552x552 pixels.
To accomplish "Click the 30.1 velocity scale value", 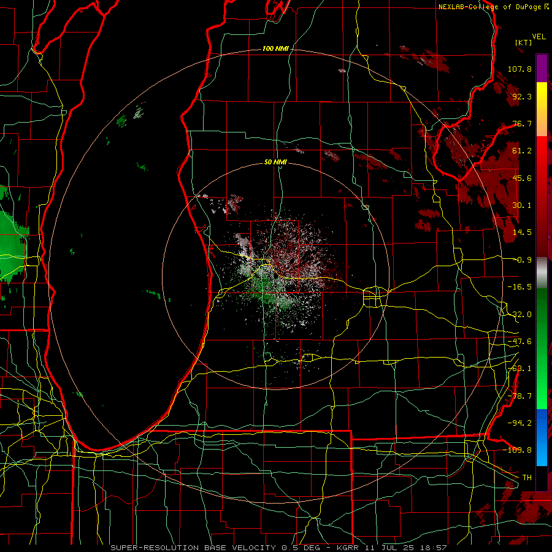I will [x=522, y=205].
